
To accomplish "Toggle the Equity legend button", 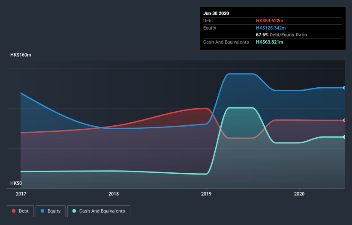I will point(51,211).
